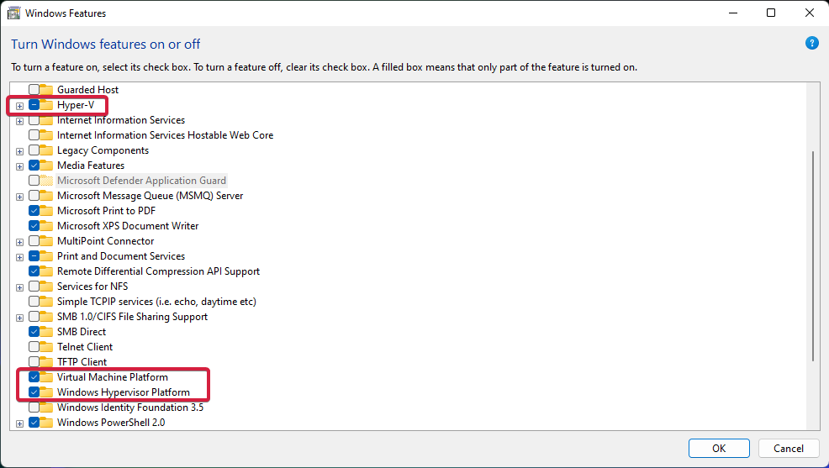Uncheck the Virtual Machine Platform checkbox
The width and height of the screenshot is (829, 468).
pos(34,377)
